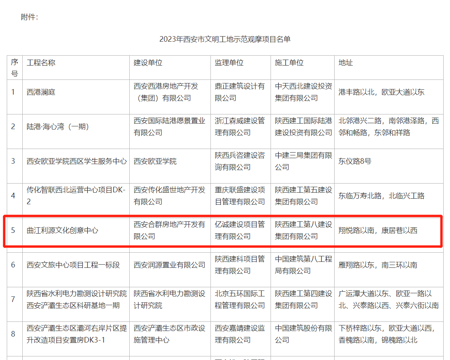This screenshot has width=450, height=360.
Task: Click address 翔悦路以南，康居巷以西
Action: (x=378, y=230)
